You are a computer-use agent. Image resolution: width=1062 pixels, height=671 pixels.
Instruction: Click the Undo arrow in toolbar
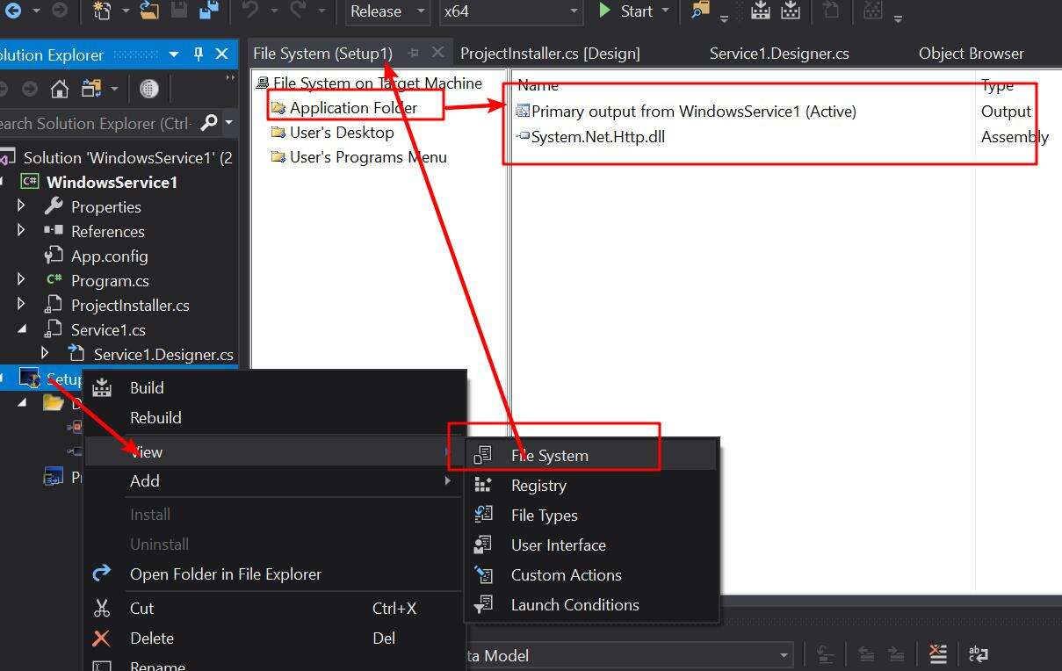[x=249, y=11]
